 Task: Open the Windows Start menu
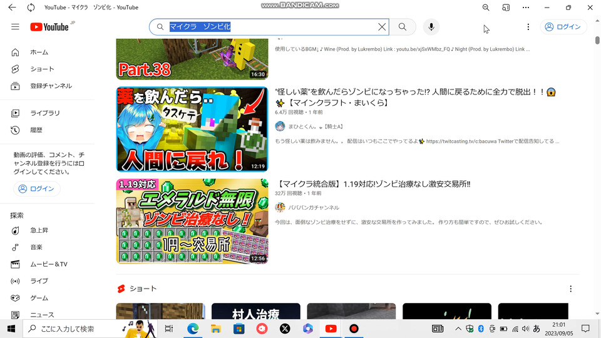click(11, 329)
